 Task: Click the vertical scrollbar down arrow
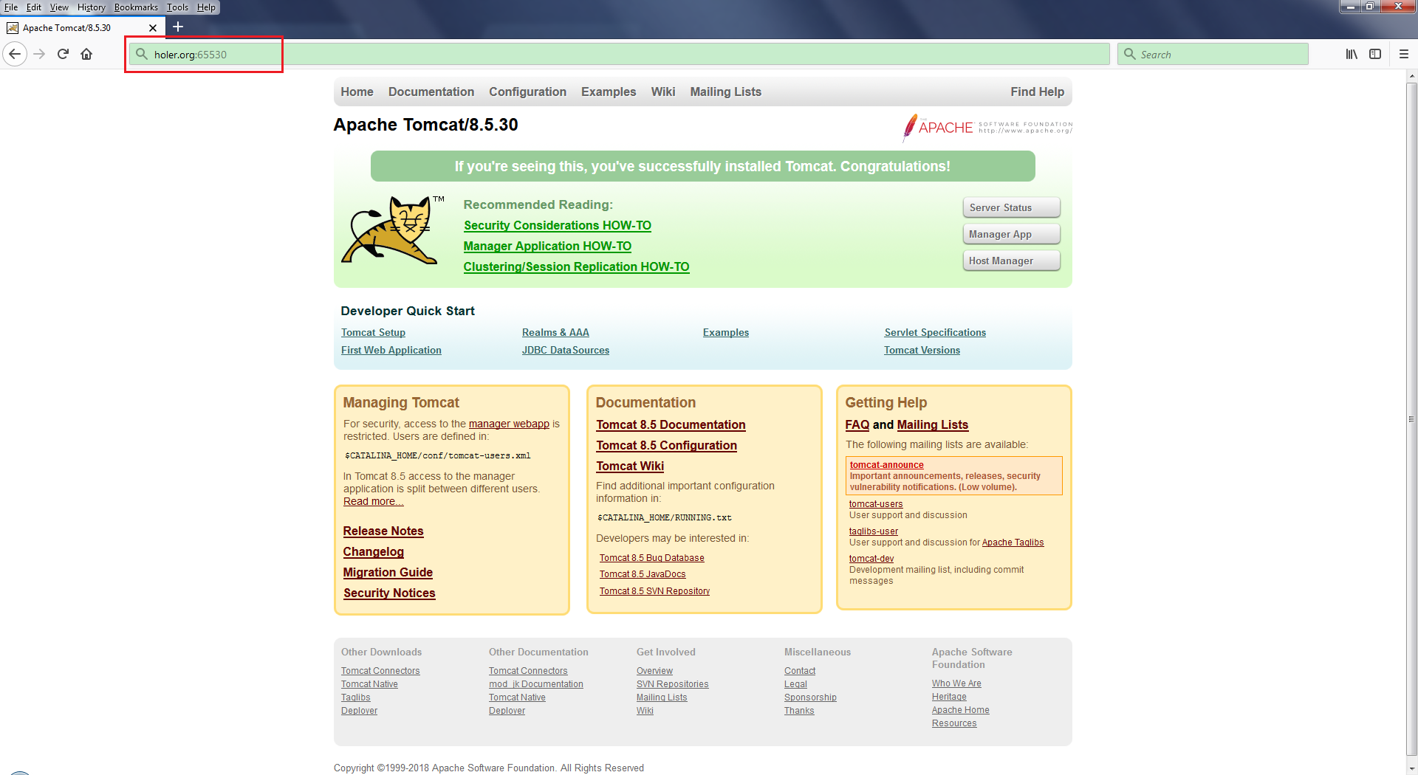pyautogui.click(x=1411, y=769)
